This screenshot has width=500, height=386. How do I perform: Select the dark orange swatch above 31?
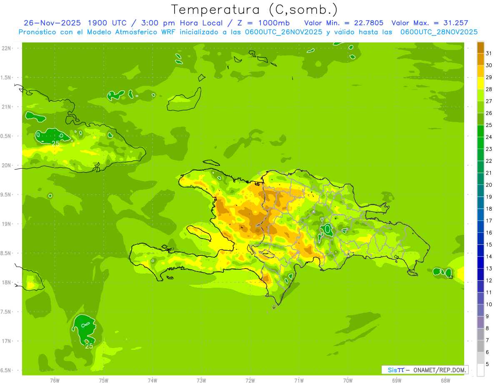tap(480, 47)
